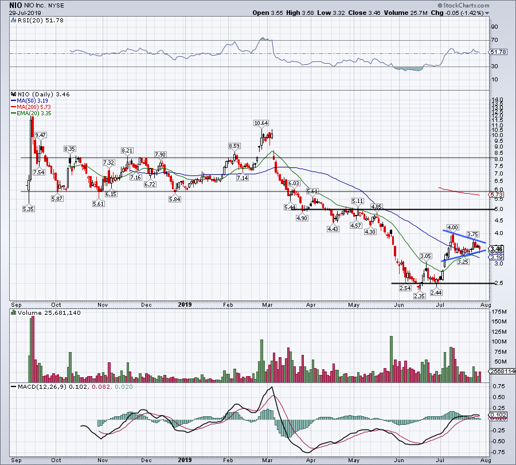
Task: Click the Open 3.55 value
Action: (268, 13)
